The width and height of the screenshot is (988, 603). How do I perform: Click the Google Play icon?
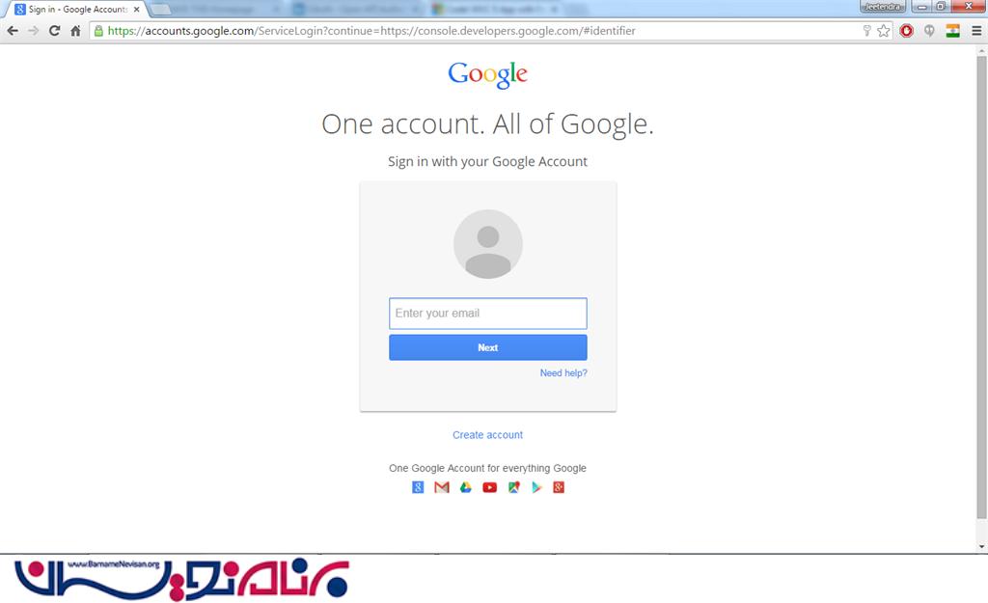point(536,487)
